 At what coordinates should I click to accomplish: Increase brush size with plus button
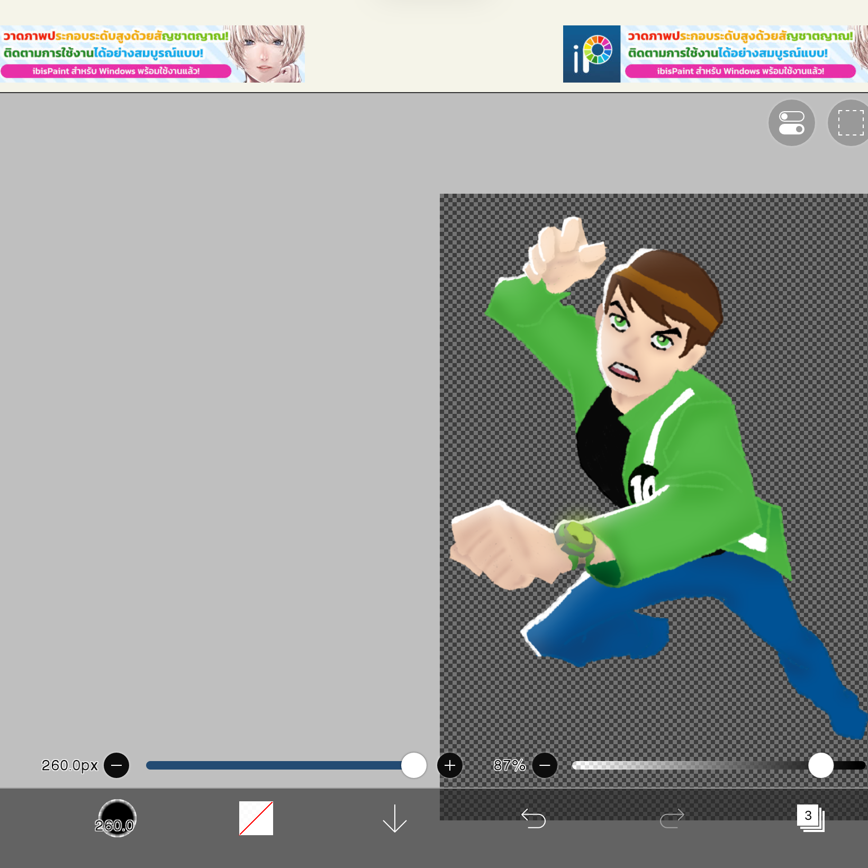450,765
